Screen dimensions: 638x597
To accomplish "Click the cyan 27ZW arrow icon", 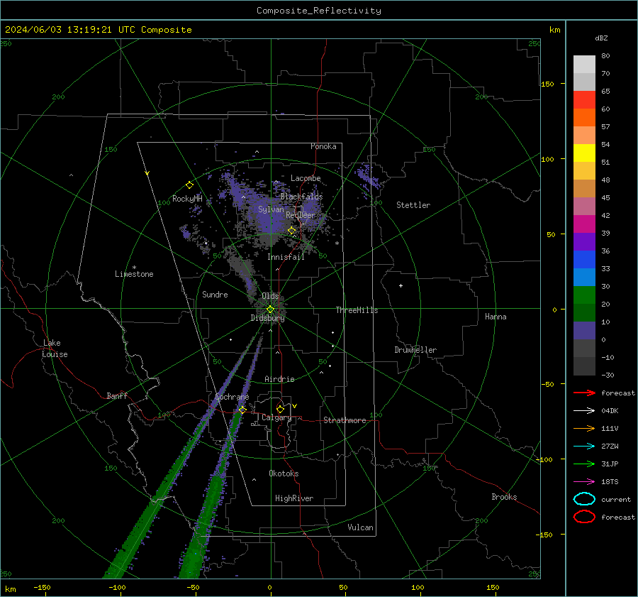I will (584, 447).
